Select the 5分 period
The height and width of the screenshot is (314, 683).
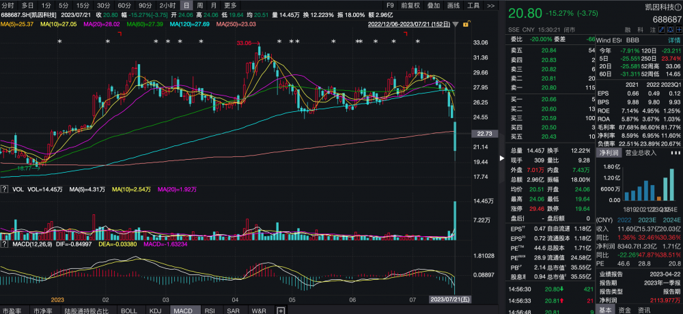(x=64, y=5)
